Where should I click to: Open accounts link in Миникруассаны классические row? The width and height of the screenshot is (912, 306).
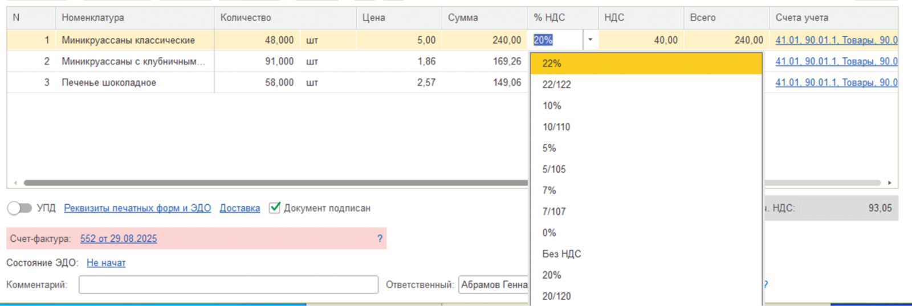[836, 40]
